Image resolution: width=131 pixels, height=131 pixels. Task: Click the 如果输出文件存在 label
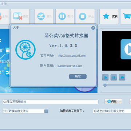tap(72, 111)
